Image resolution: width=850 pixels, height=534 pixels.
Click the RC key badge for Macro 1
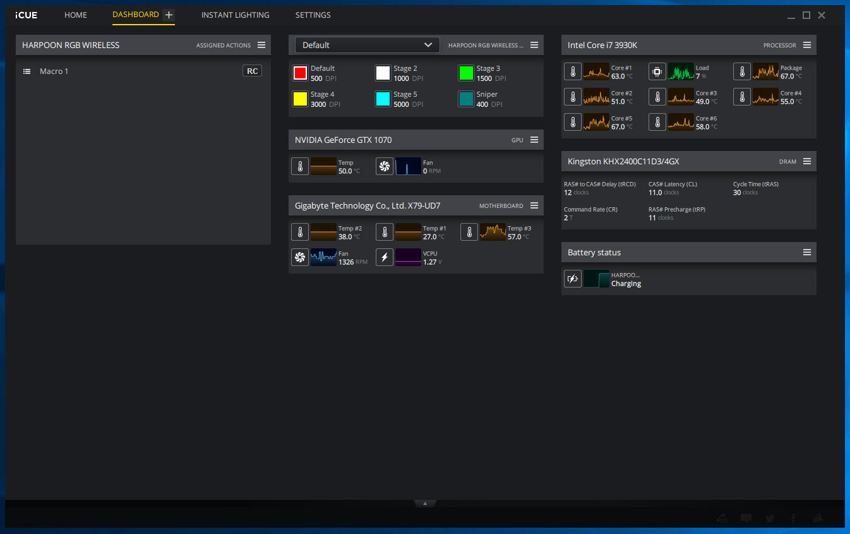point(253,71)
